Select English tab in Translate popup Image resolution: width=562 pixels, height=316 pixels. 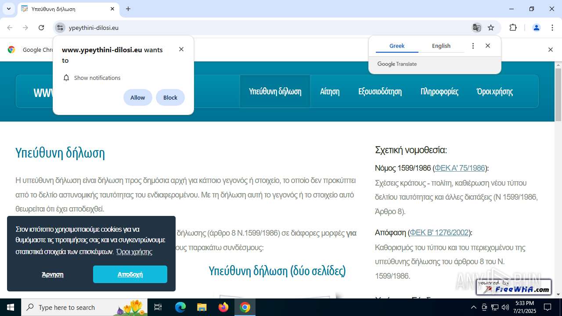point(441,46)
